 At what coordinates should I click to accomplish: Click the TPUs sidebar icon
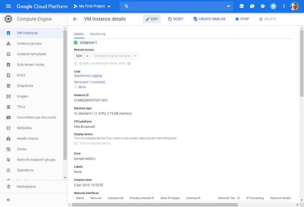[x=8, y=107]
